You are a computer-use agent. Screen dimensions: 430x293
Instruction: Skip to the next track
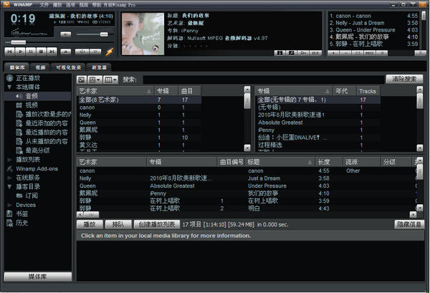pyautogui.click(x=52, y=52)
